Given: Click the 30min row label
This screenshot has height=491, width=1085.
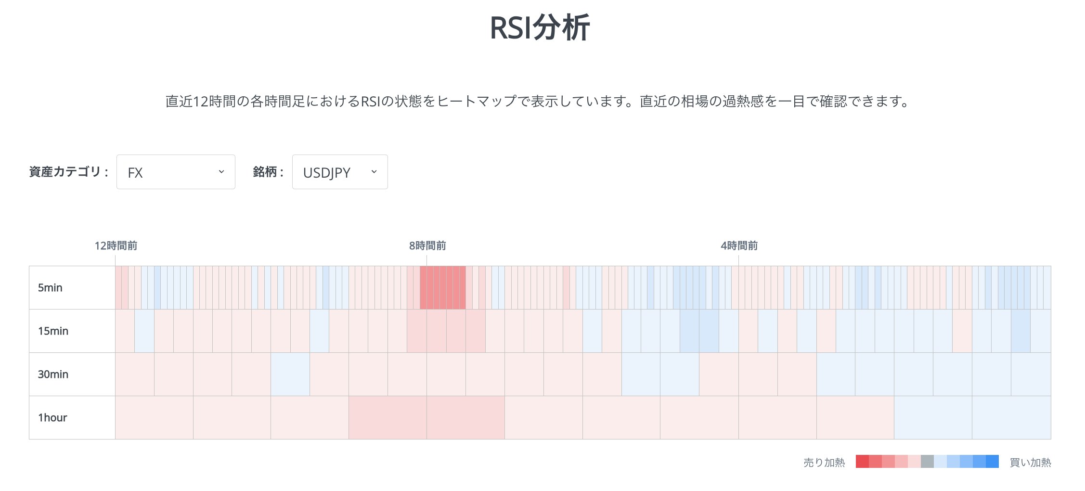Looking at the screenshot, I should coord(53,374).
